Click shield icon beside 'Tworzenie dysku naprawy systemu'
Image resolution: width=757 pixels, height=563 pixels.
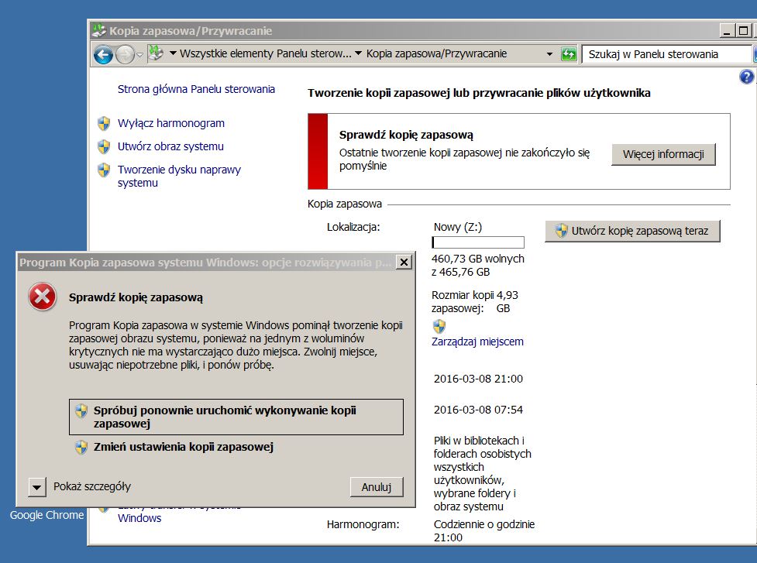click(x=104, y=170)
